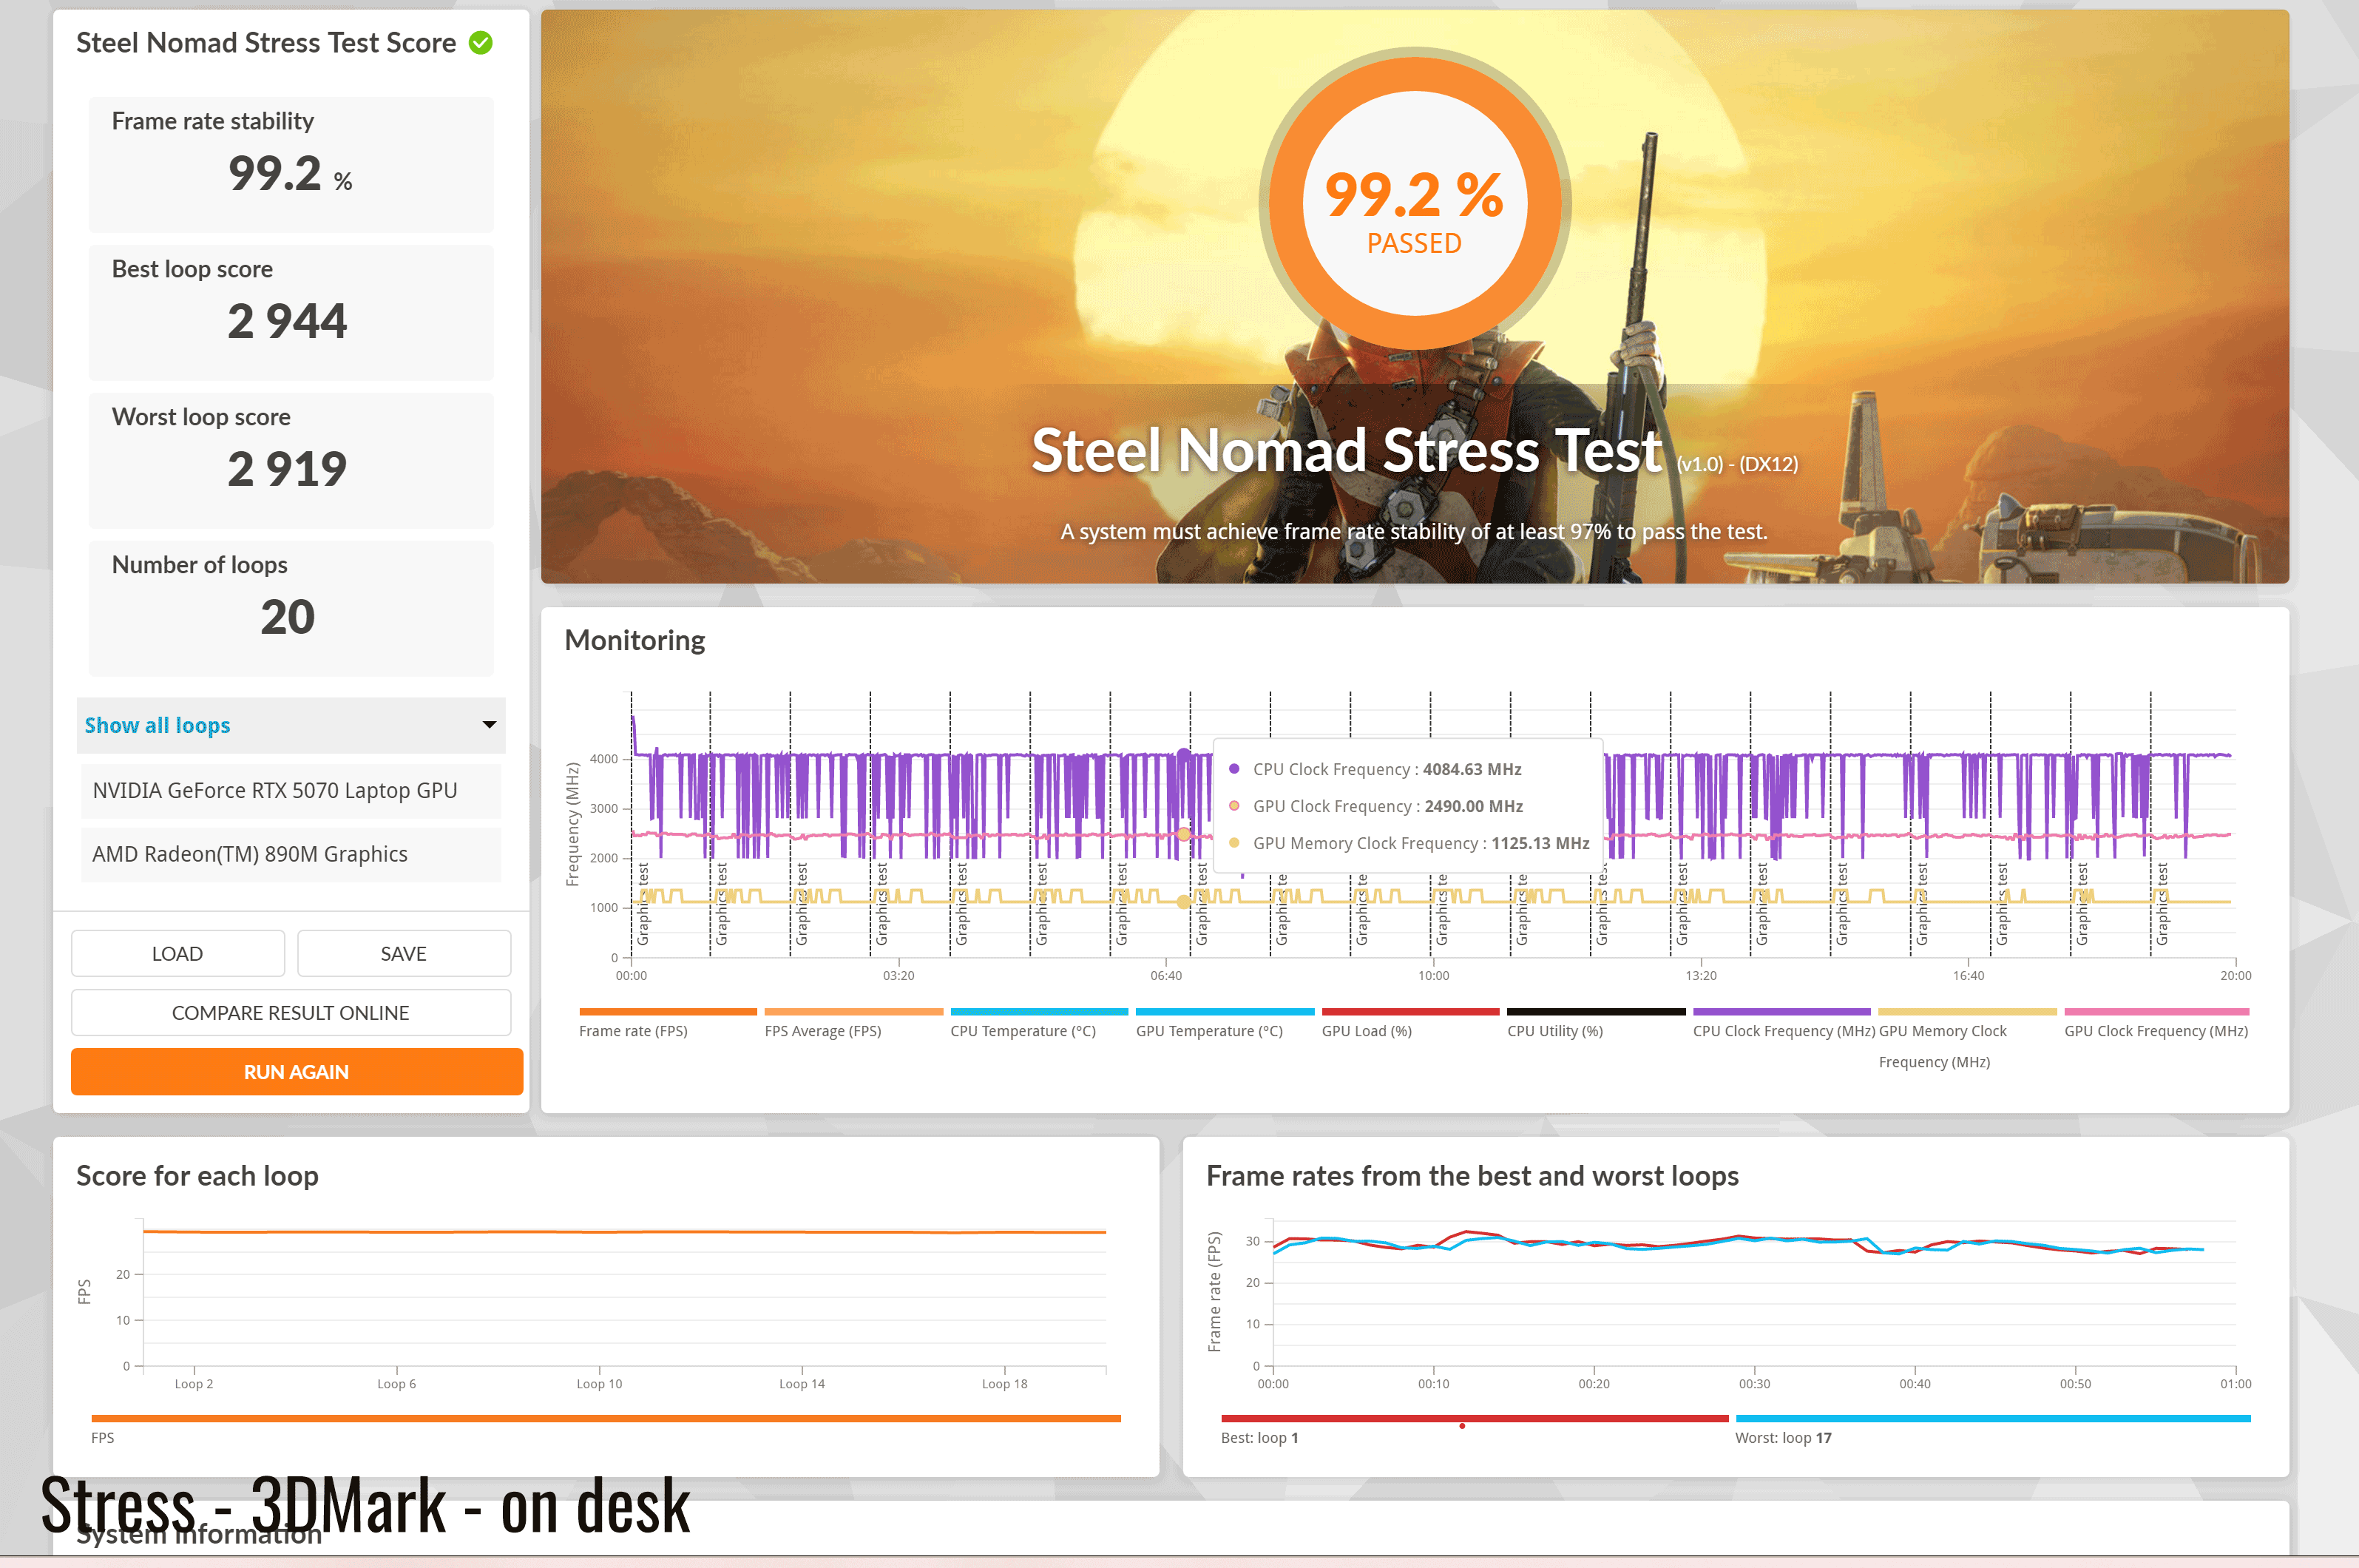Click the 99.2 % PASSED score circle

pyautogui.click(x=1415, y=204)
